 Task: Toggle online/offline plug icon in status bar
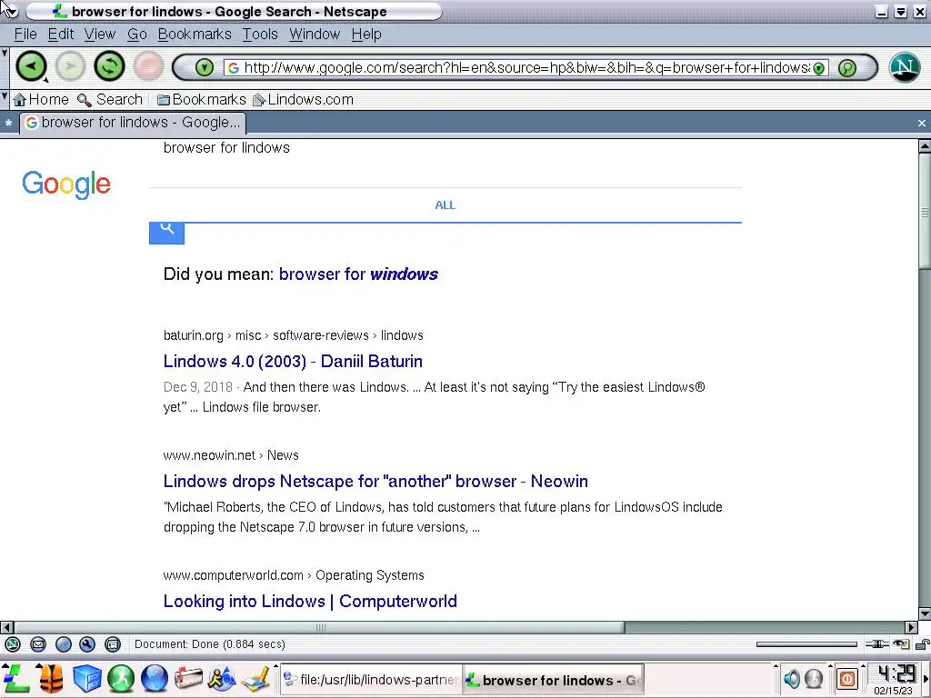coord(876,644)
